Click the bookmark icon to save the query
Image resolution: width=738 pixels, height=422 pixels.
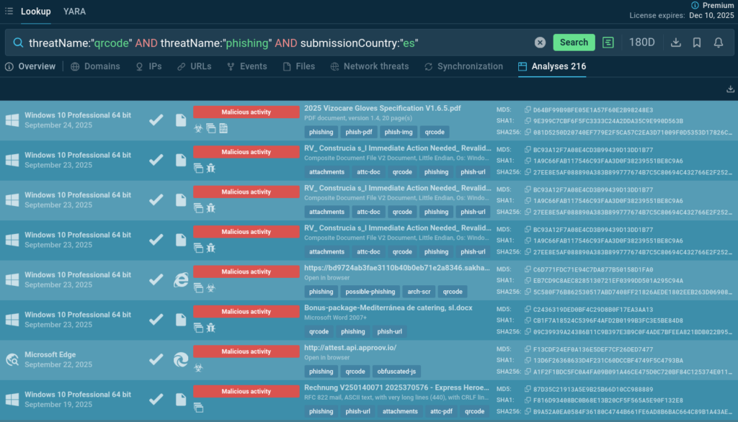[697, 42]
